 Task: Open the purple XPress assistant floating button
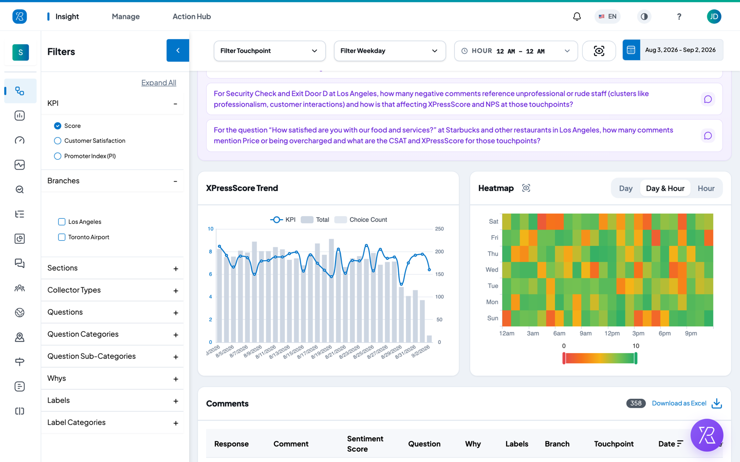(x=707, y=435)
